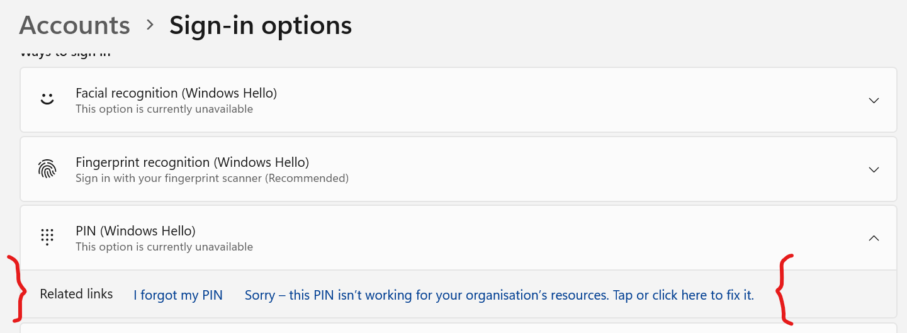Expand the Facial recognition chevron

pyautogui.click(x=874, y=100)
